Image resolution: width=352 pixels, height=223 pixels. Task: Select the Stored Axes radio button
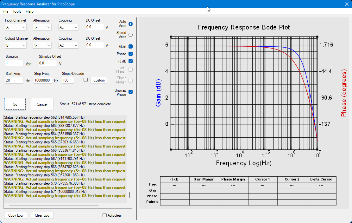tap(130, 35)
